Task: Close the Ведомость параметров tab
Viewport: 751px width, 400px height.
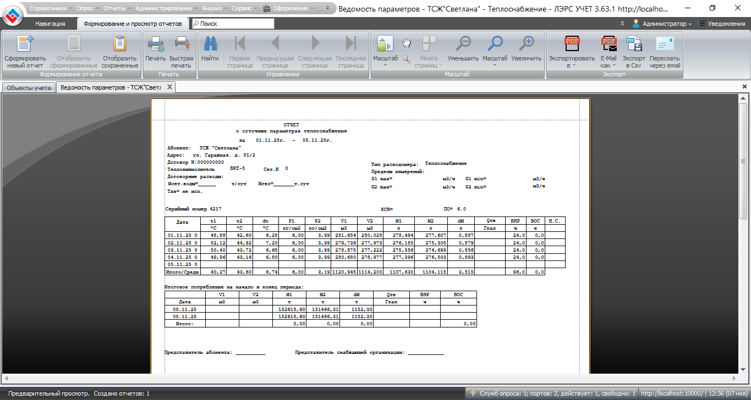Action: (169, 87)
